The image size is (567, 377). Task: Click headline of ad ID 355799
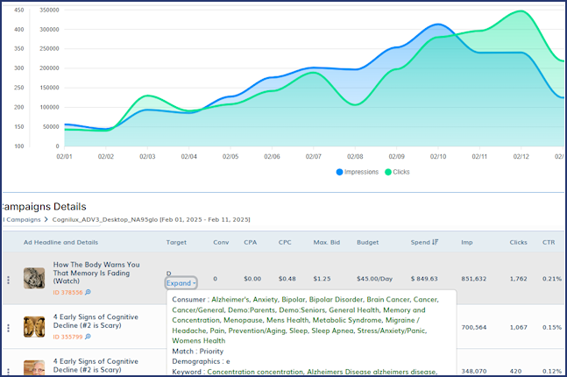pyautogui.click(x=96, y=321)
